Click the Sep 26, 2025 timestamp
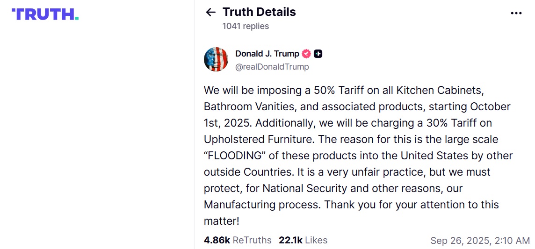This screenshot has height=249, width=535. (x=480, y=241)
